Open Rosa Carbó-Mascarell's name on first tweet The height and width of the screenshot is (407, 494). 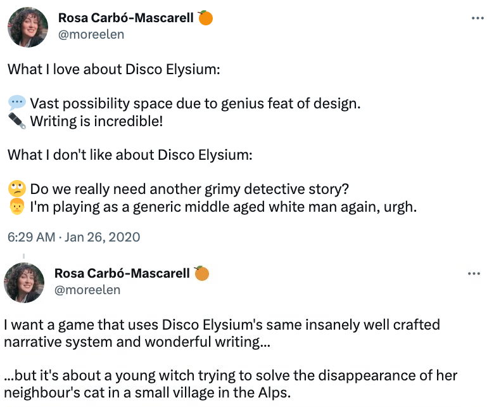coord(125,18)
